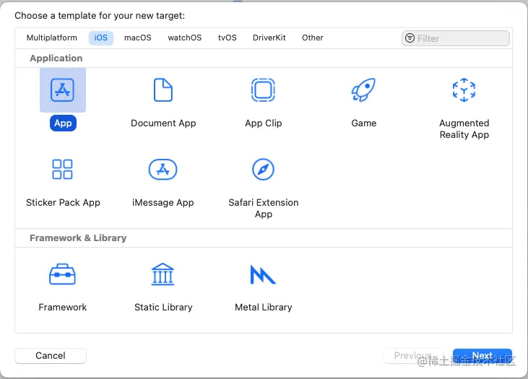Switch to the tvOS tab
This screenshot has width=528, height=379.
click(x=228, y=38)
